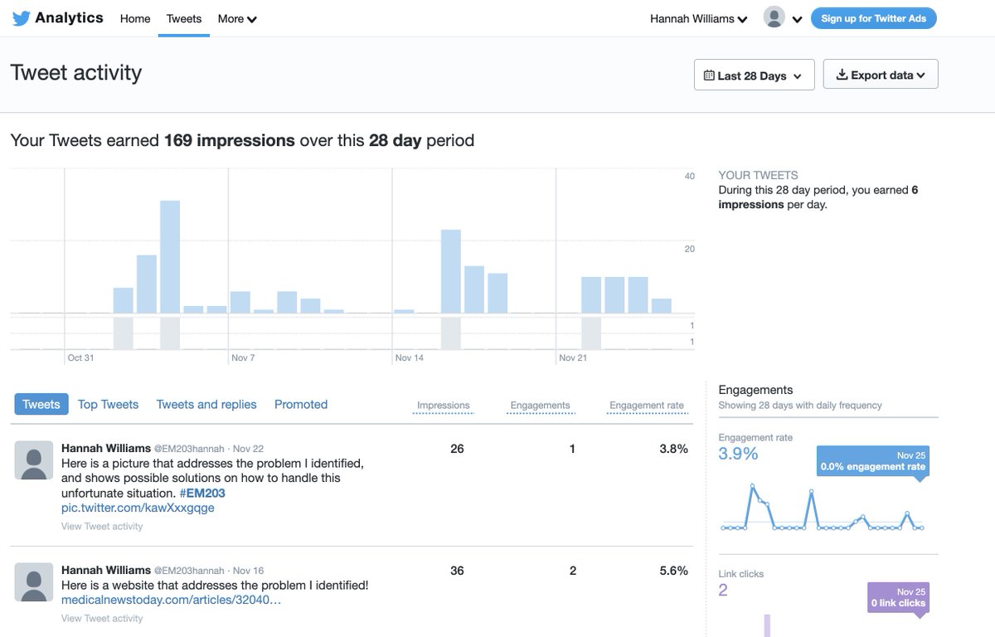Click the Hannah Williams name on Nov 16 tweet
This screenshot has width=995, height=637.
pyautogui.click(x=106, y=570)
